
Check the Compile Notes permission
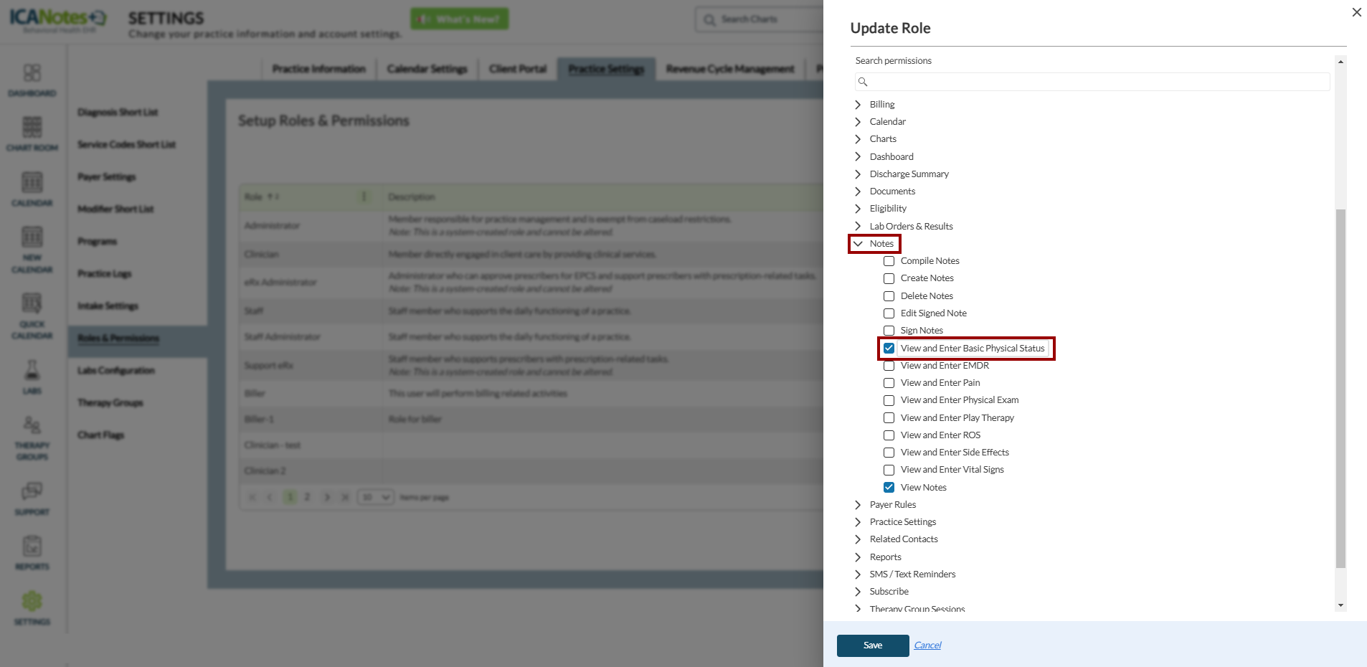889,261
